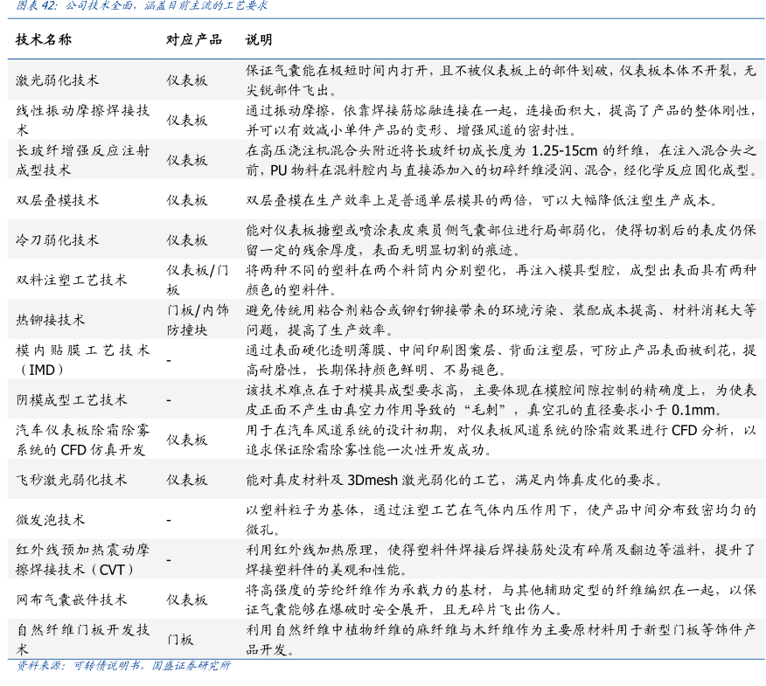Image resolution: width=766 pixels, height=686 pixels.
Task: Select the 激光弱化技术 row name
Action: [x=58, y=80]
